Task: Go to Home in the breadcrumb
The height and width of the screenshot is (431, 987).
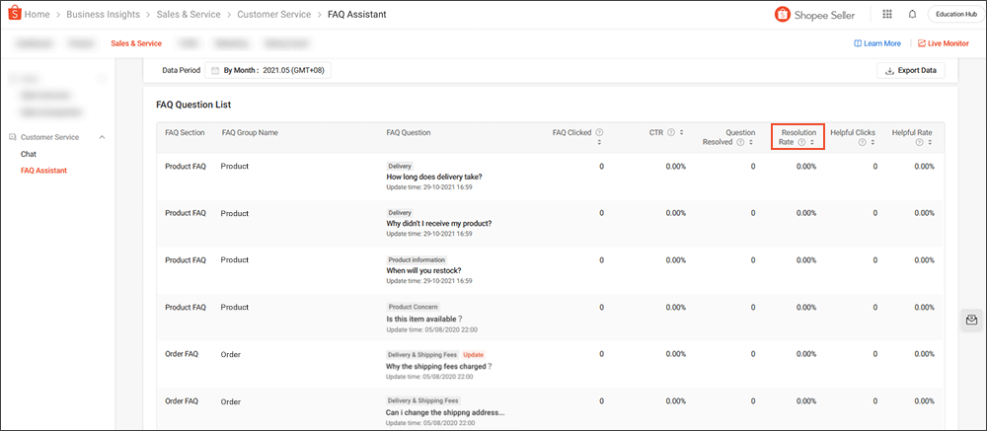Action: [x=38, y=14]
